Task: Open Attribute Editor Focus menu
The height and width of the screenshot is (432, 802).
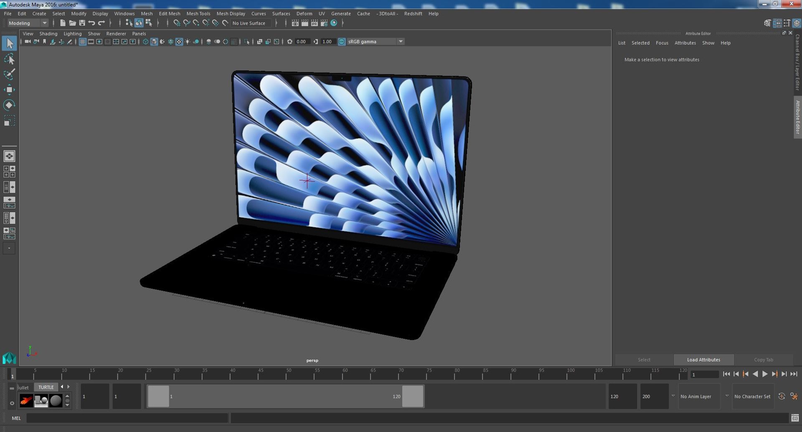Action: (x=662, y=43)
